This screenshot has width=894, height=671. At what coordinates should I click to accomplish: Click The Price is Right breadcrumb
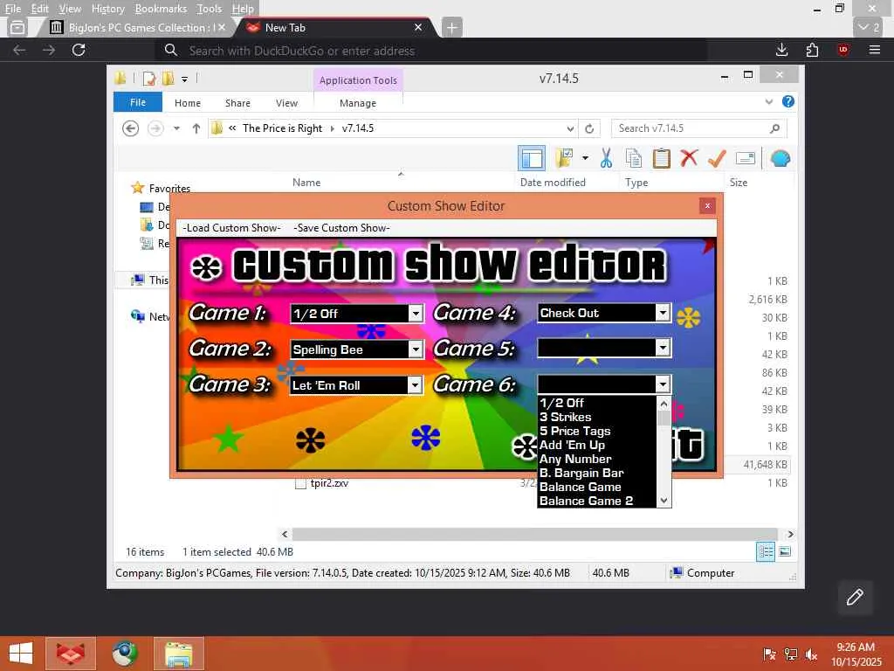(282, 128)
